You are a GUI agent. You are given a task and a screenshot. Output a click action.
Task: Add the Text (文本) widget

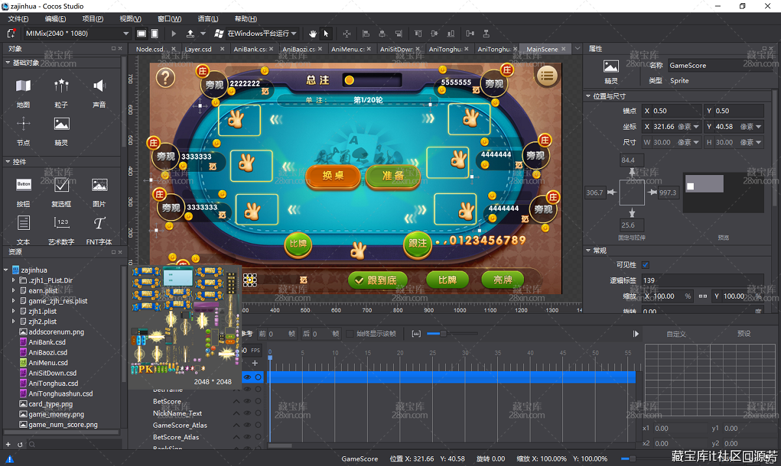pyautogui.click(x=23, y=230)
